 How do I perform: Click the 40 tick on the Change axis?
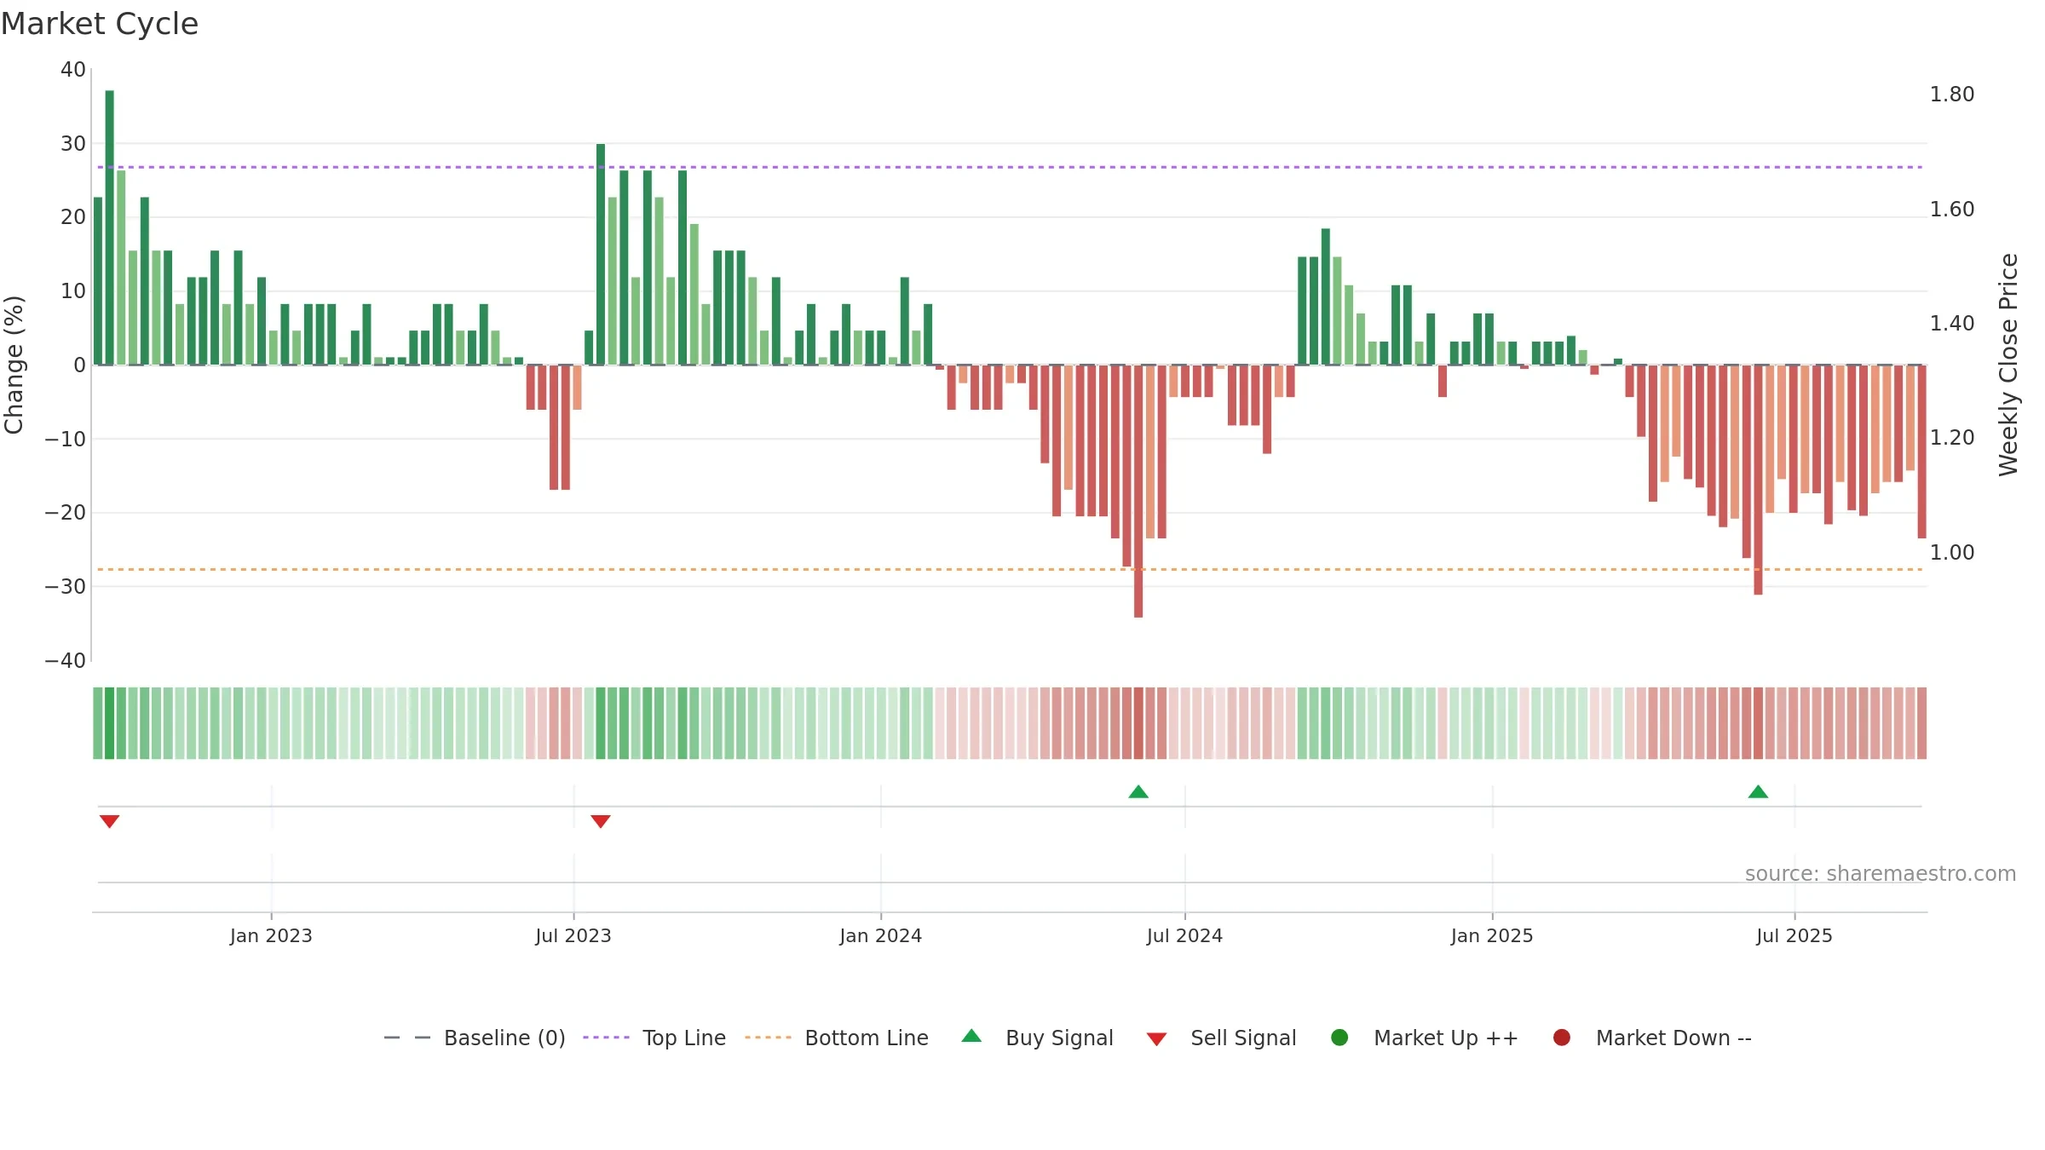coord(73,70)
